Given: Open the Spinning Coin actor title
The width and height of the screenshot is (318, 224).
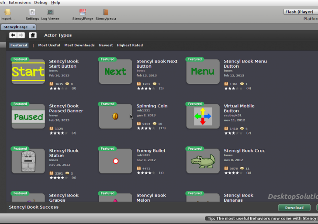Looking at the screenshot, I should (152, 106).
